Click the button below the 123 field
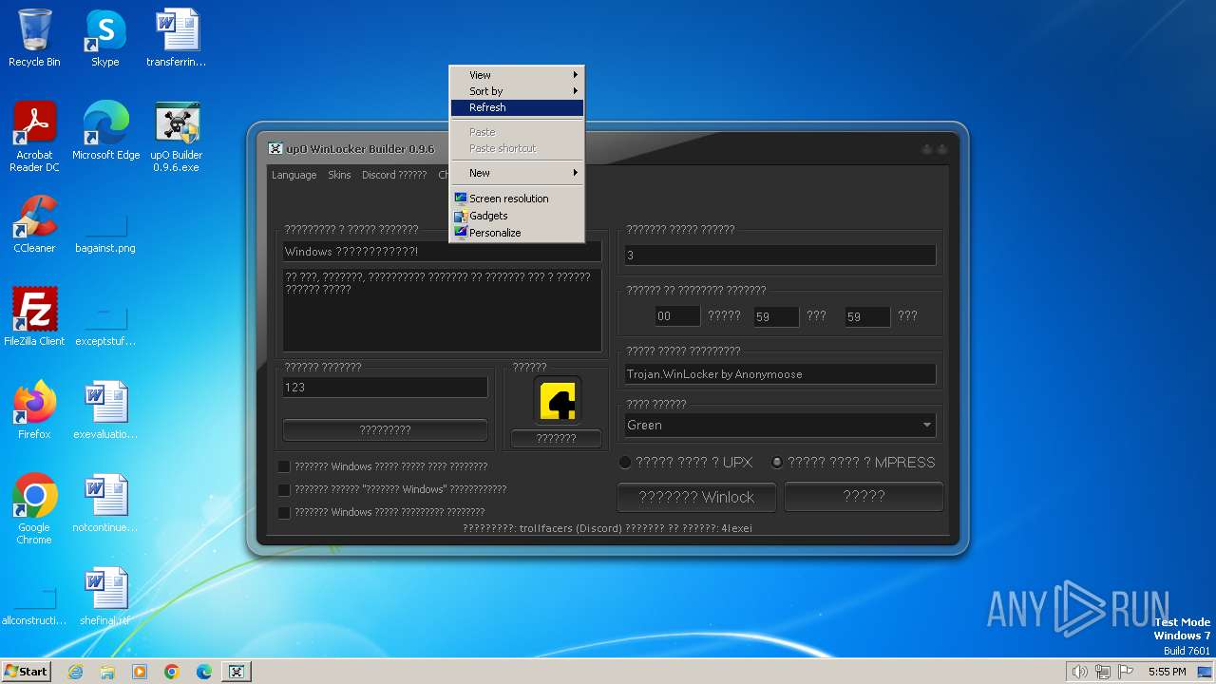This screenshot has height=684, width=1216. [x=385, y=429]
